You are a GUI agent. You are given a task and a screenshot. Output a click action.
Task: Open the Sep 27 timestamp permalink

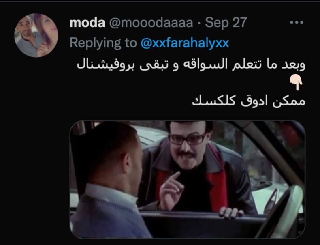pos(226,22)
